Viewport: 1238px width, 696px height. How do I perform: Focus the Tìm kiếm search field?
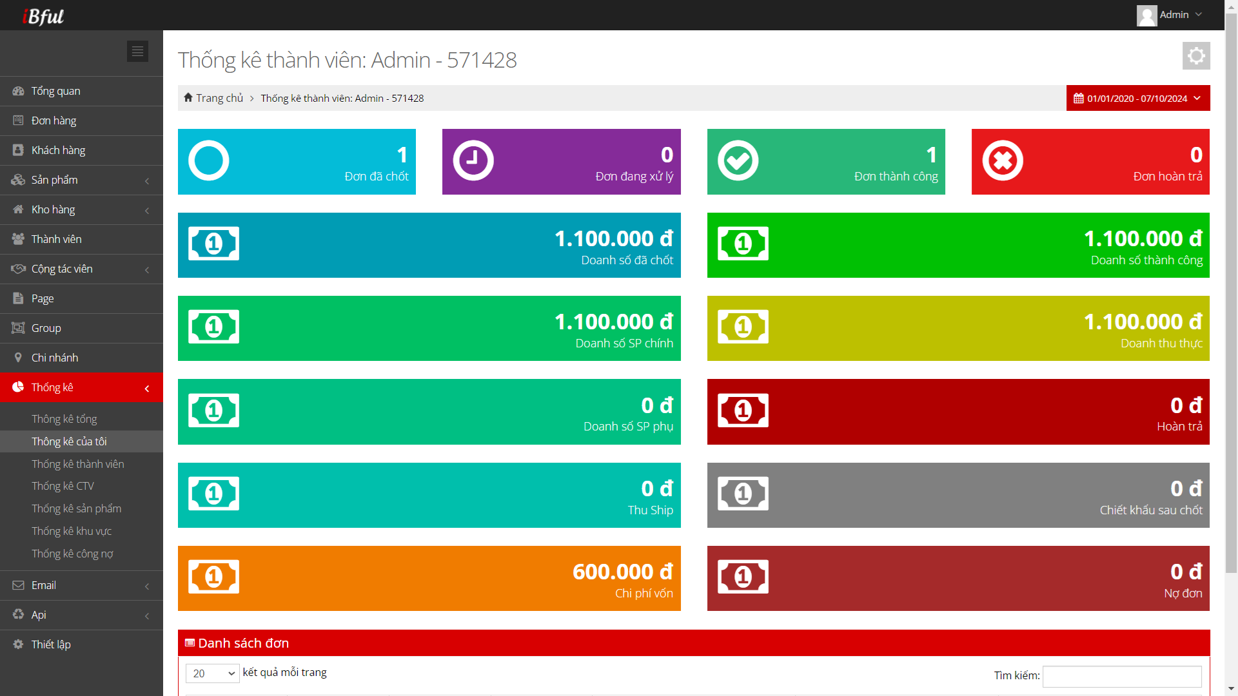(x=1122, y=676)
